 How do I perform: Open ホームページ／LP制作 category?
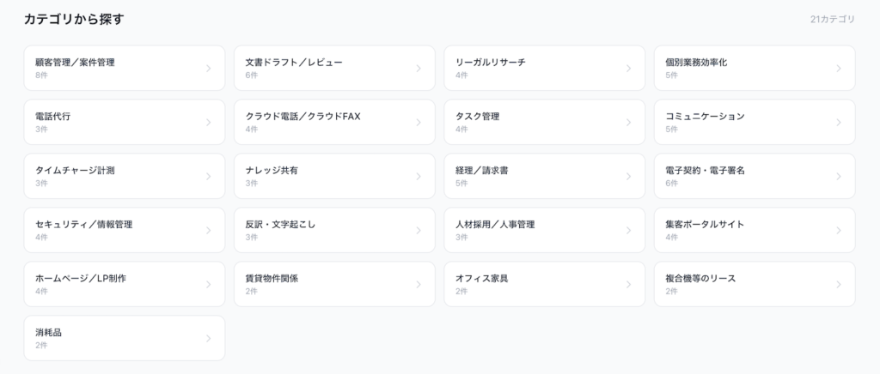pyautogui.click(x=124, y=285)
